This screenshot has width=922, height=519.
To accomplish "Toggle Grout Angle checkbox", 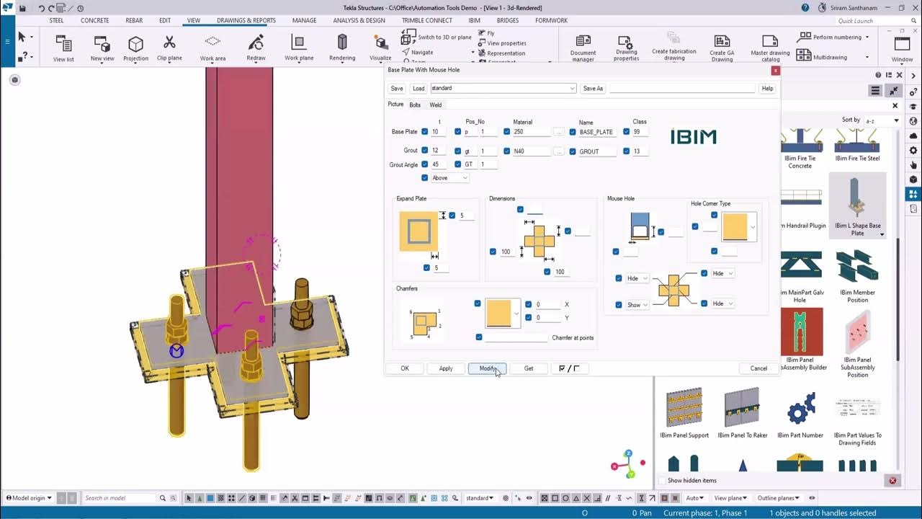I will click(x=425, y=164).
